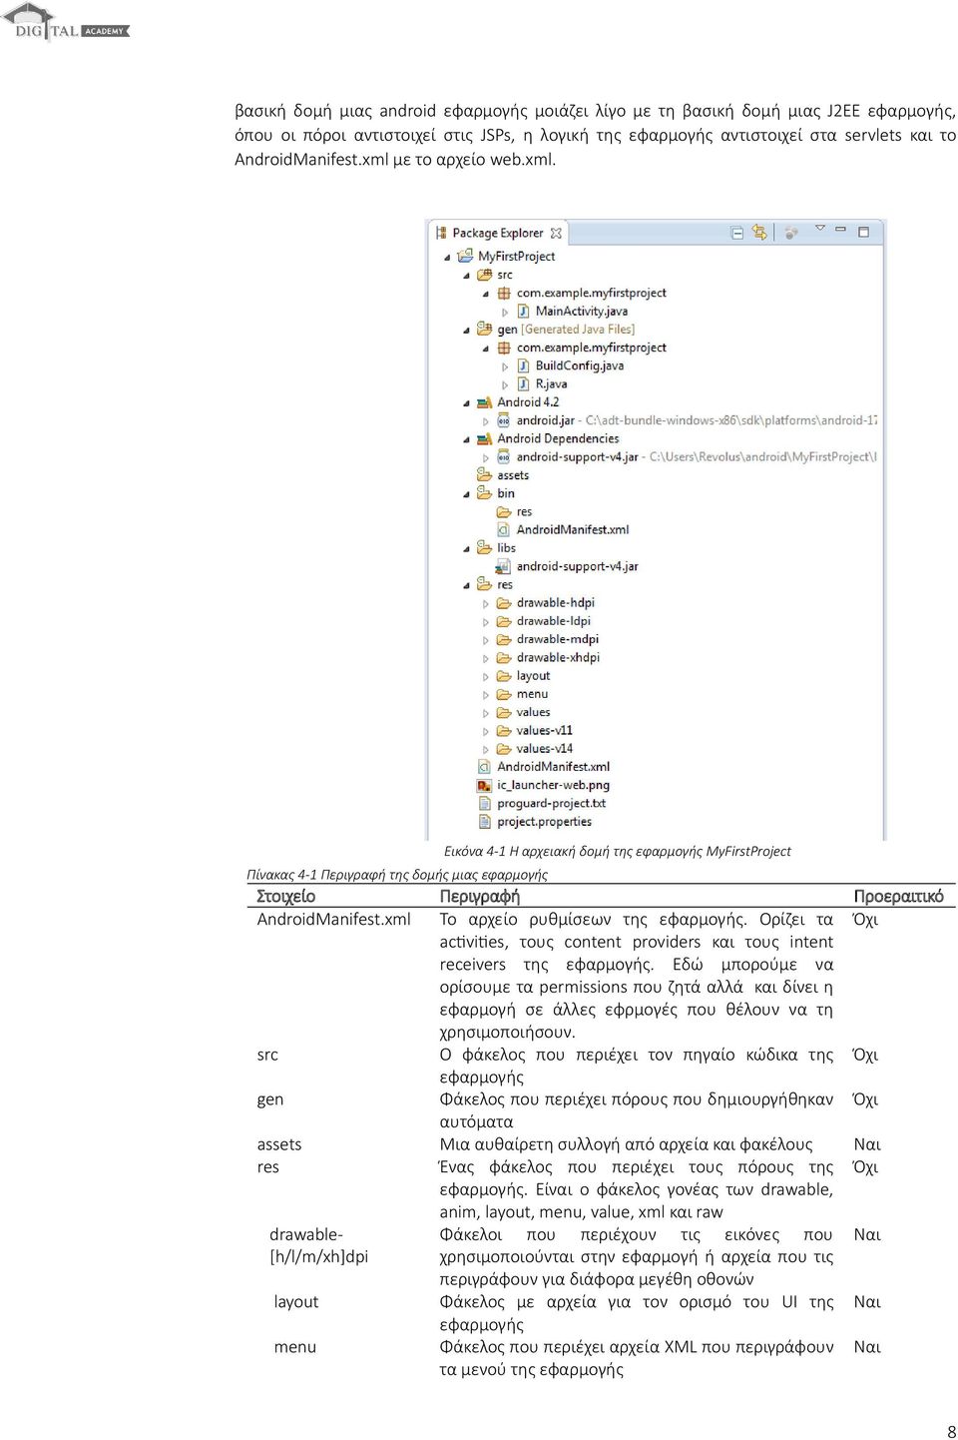Viewport: 958px width, 1440px height.
Task: Click the page number 8
Action: pos(951,1431)
